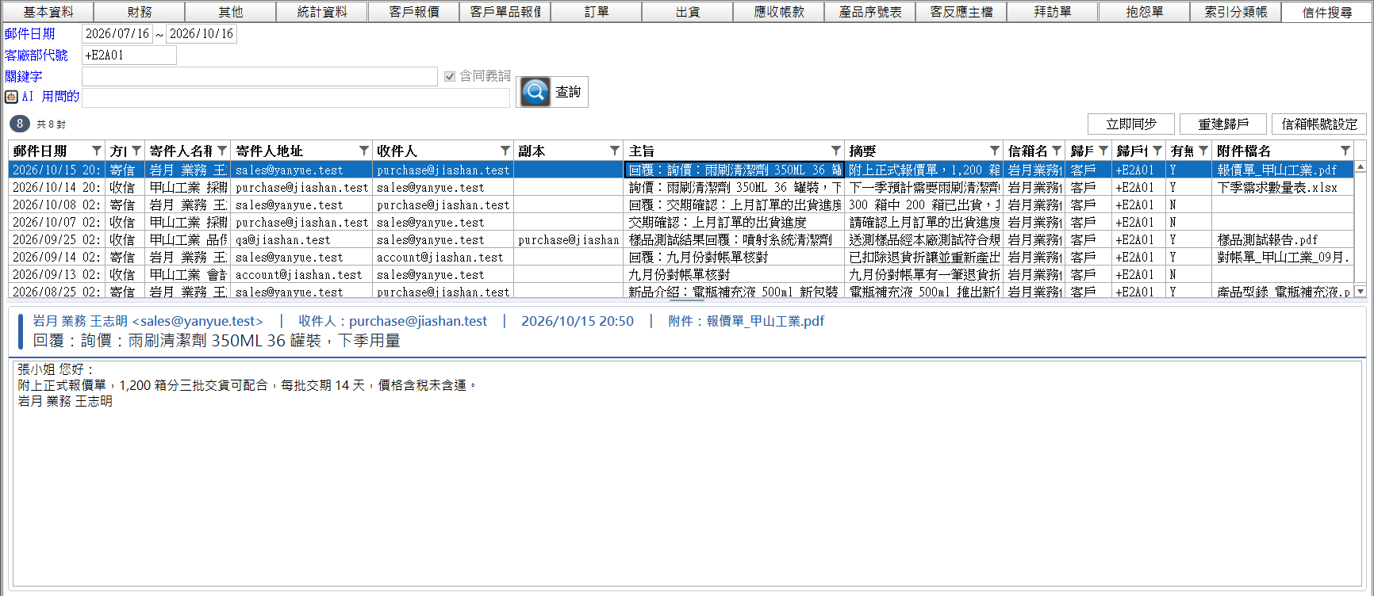Viewport: 1374px width, 596px height.
Task: Open the filter icon on 寄件人地址 column
Action: (x=364, y=151)
